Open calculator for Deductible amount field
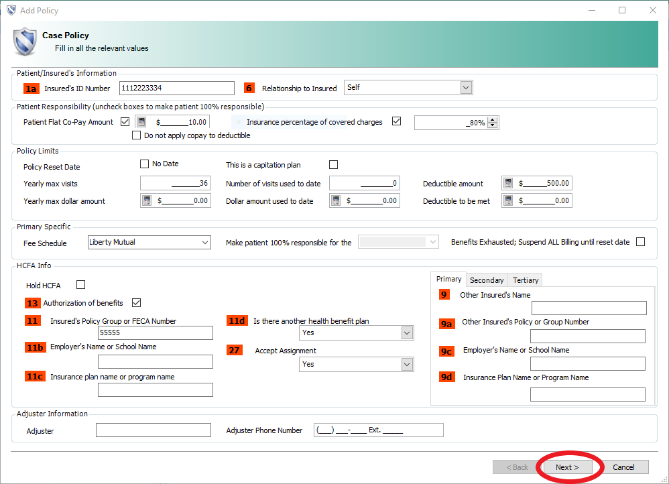Image resolution: width=669 pixels, height=484 pixels. 508,184
